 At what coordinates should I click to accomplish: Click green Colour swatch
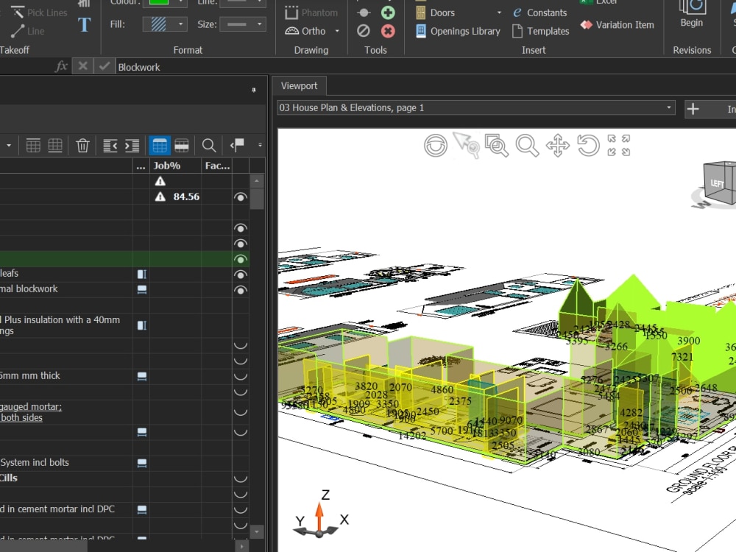159,2
